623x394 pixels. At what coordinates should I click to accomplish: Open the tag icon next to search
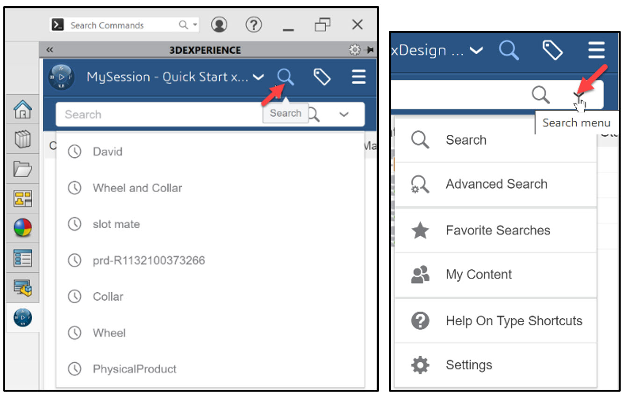click(323, 77)
